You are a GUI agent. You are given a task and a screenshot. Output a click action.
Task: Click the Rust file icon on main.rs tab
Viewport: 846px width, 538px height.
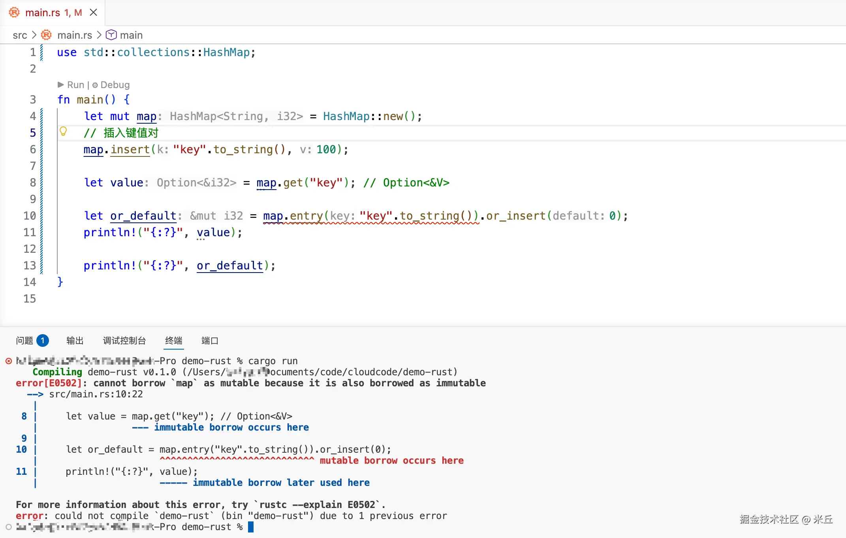pos(14,13)
